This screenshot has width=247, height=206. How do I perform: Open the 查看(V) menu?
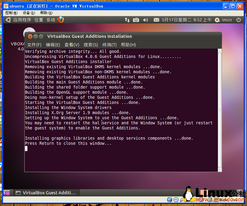tap(72, 44)
